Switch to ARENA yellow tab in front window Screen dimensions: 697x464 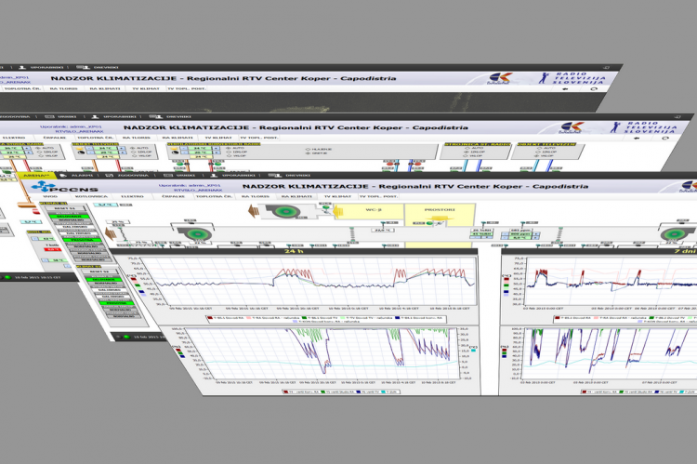36,176
